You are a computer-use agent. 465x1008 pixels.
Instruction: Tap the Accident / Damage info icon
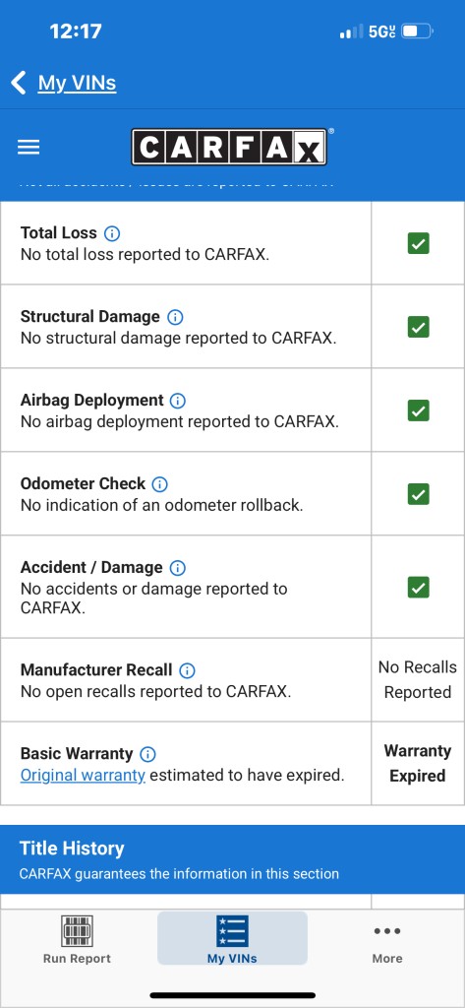pyautogui.click(x=177, y=568)
